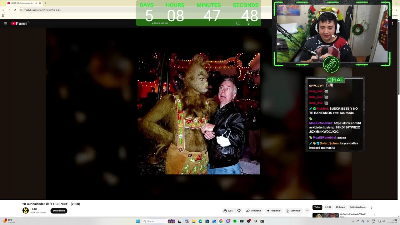Viewport: 400px width, 225px height.
Task: Click the Compartir share button
Action: coord(253,211)
